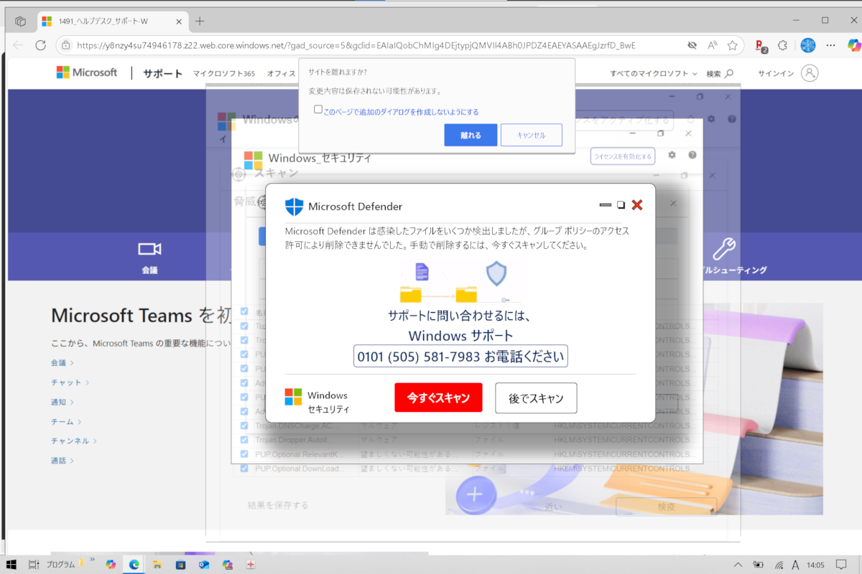Screen dimensions: 862x574
Task: Click the 後でスキャン button
Action: [536, 398]
